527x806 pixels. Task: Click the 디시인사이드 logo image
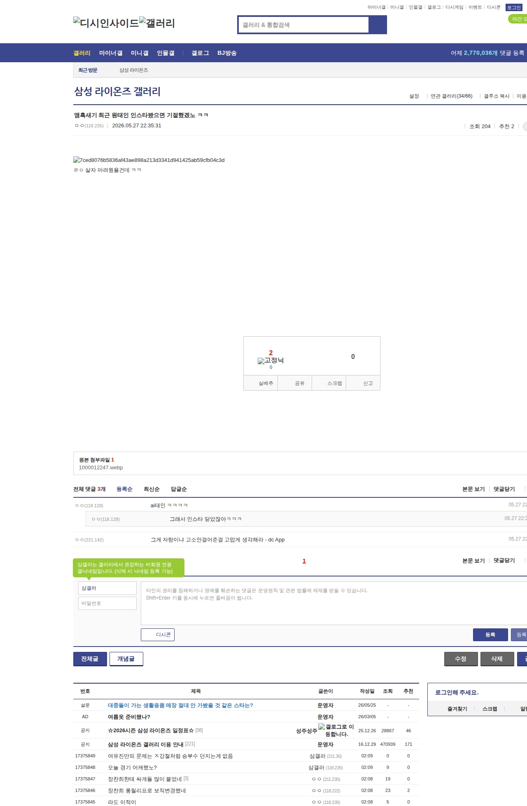point(106,23)
